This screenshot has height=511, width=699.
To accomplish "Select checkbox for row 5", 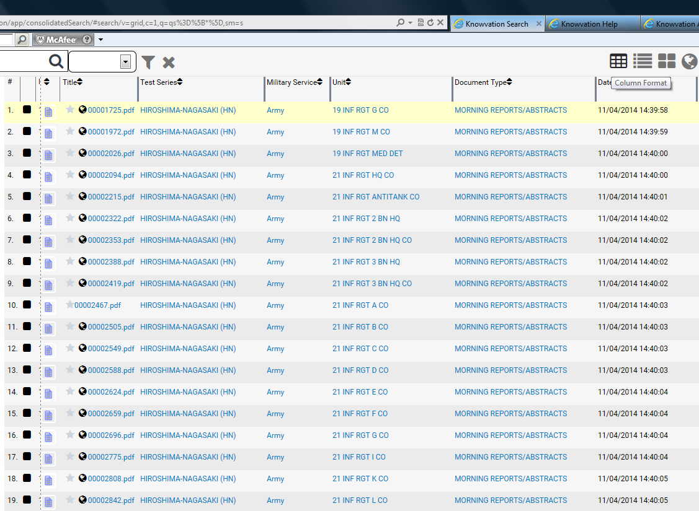I will pos(27,196).
